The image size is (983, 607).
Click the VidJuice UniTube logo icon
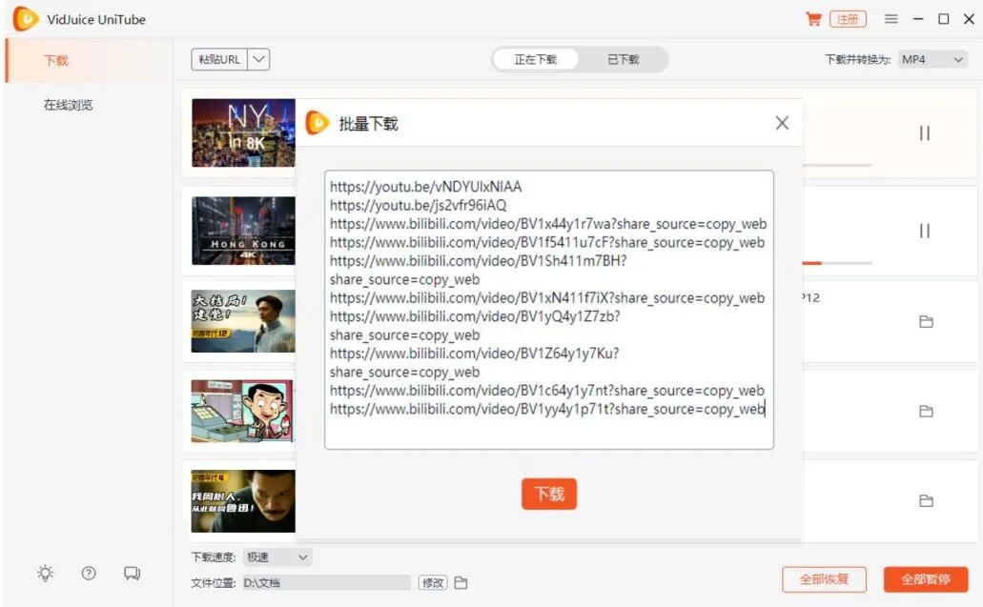point(26,19)
